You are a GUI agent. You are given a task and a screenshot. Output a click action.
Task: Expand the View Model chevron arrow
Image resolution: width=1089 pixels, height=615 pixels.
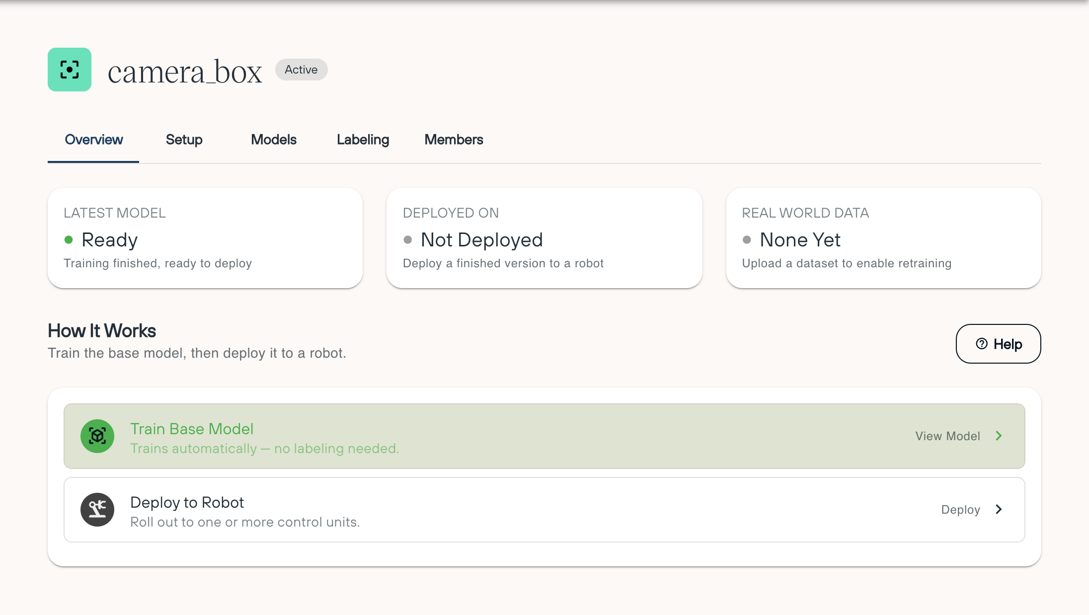[x=999, y=436]
